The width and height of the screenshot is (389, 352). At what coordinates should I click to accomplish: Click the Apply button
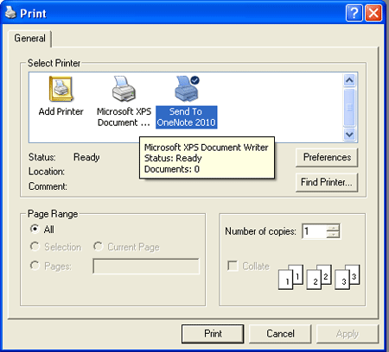(x=348, y=334)
